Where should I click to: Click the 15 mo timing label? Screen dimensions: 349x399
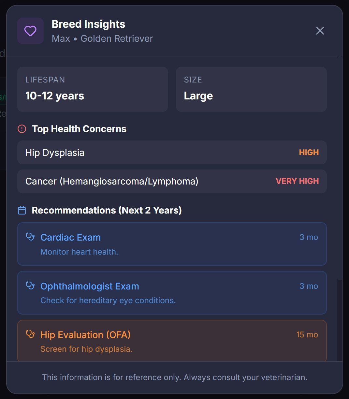[x=307, y=335]
